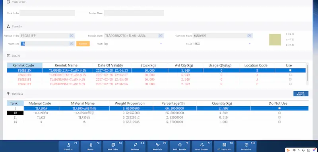Check Use for F3GBE1FN location E
This screenshot has width=318, height=152.
pos(290,70)
